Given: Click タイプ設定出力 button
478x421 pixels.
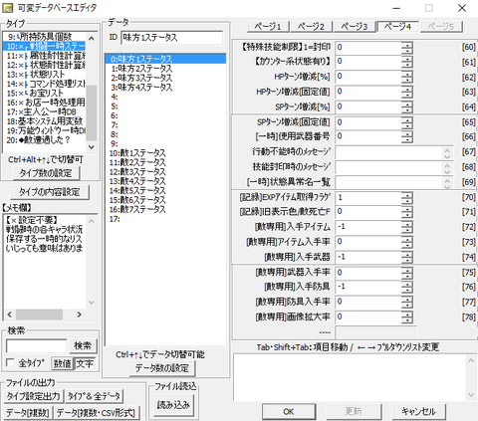Looking at the screenshot, I should click(34, 396).
